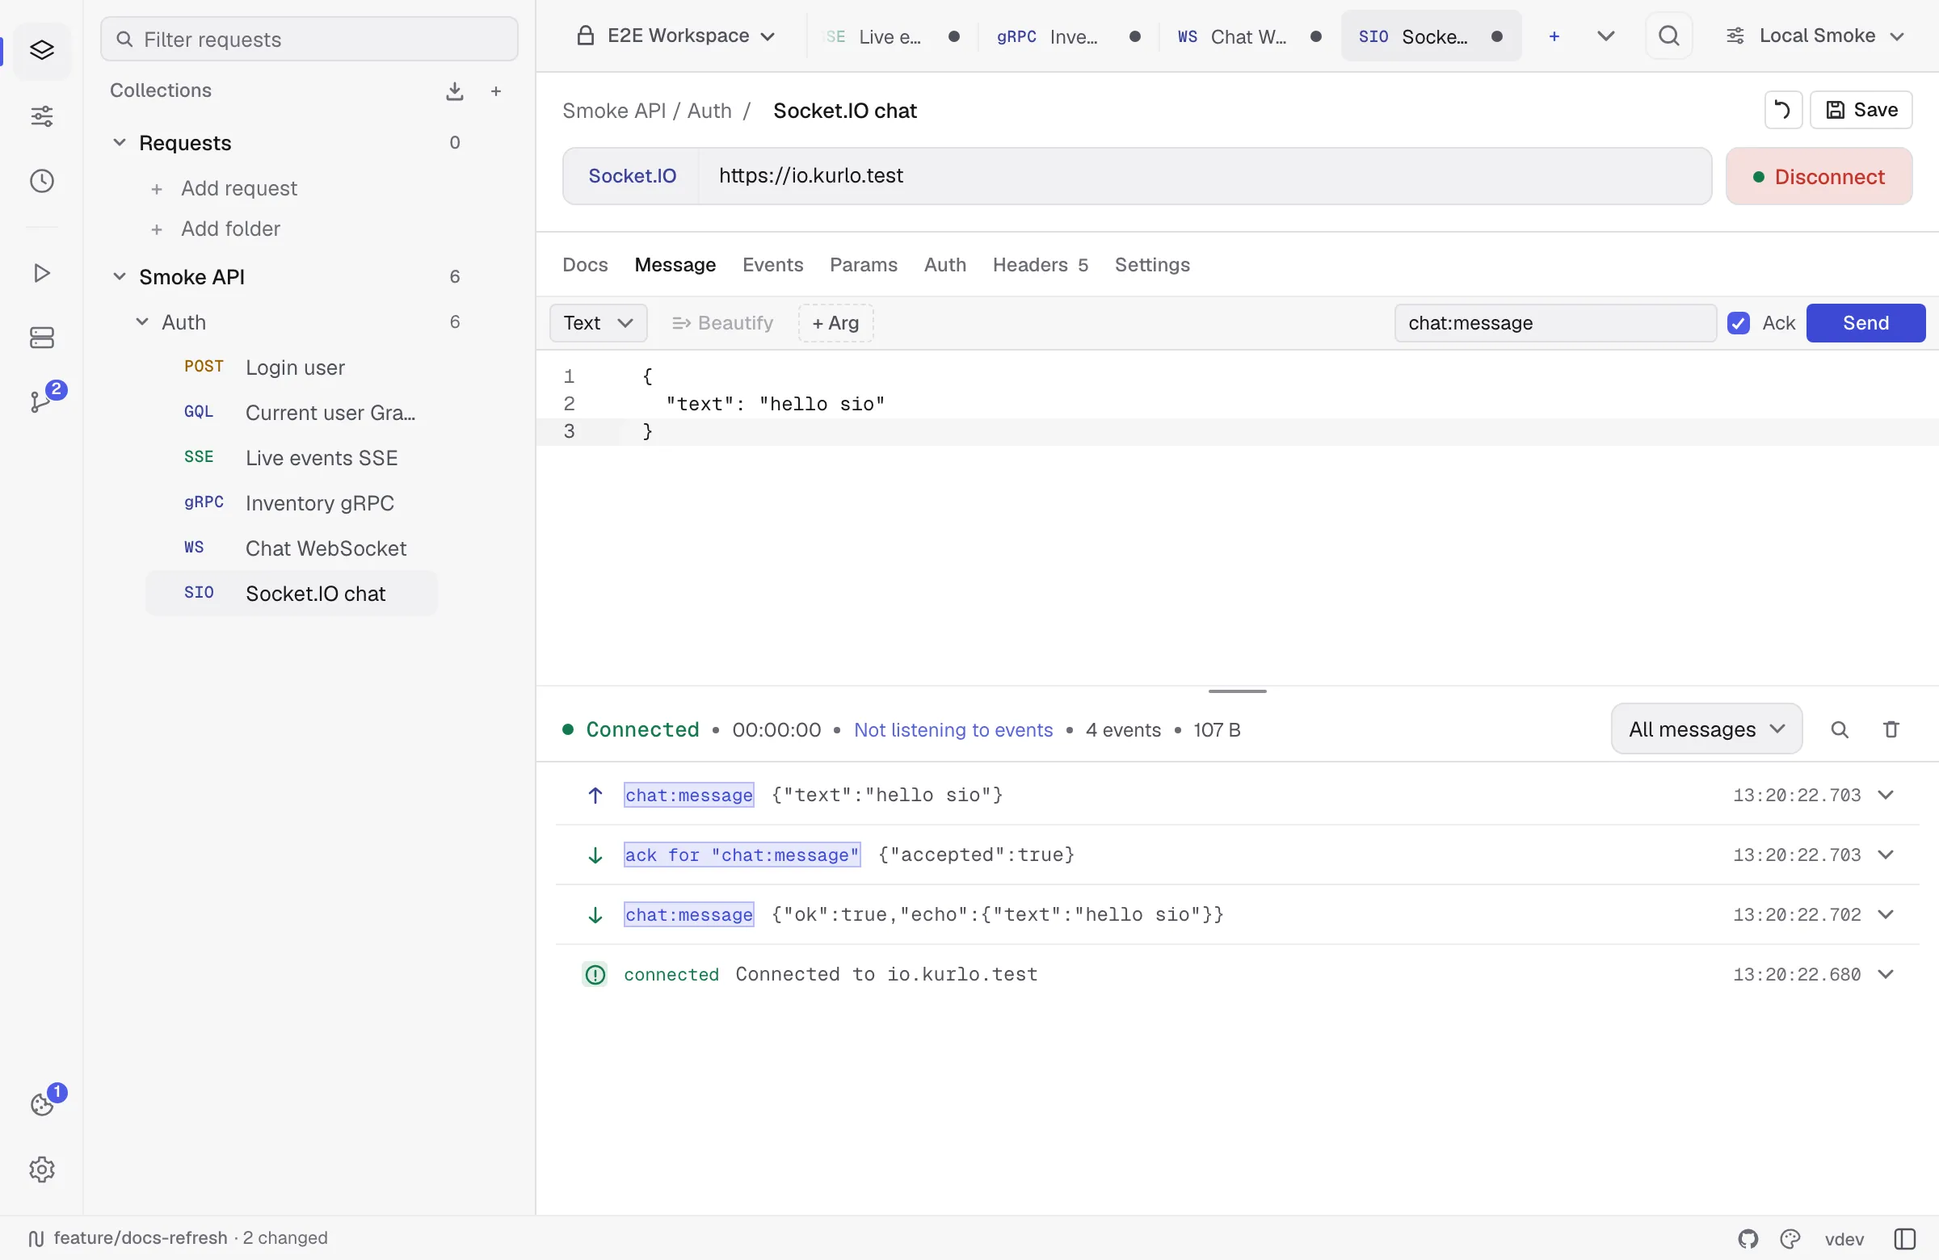Click the Filter requests search field
This screenshot has height=1260, width=1939.
click(309, 39)
